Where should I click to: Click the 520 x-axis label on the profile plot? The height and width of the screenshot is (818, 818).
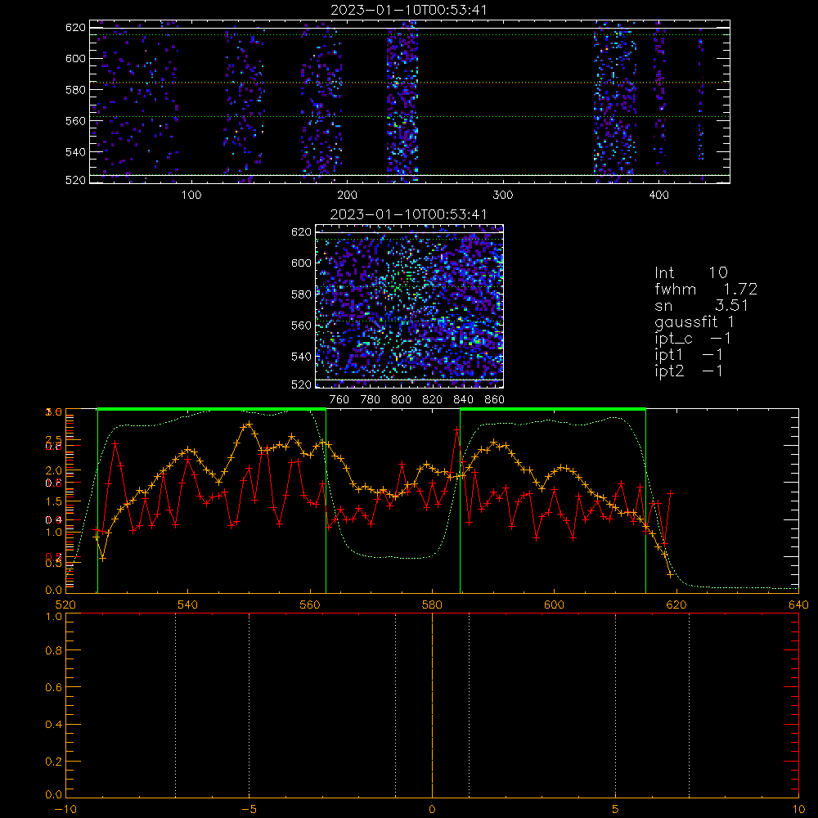[65, 605]
